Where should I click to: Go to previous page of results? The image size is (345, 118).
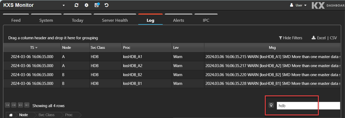(14, 105)
